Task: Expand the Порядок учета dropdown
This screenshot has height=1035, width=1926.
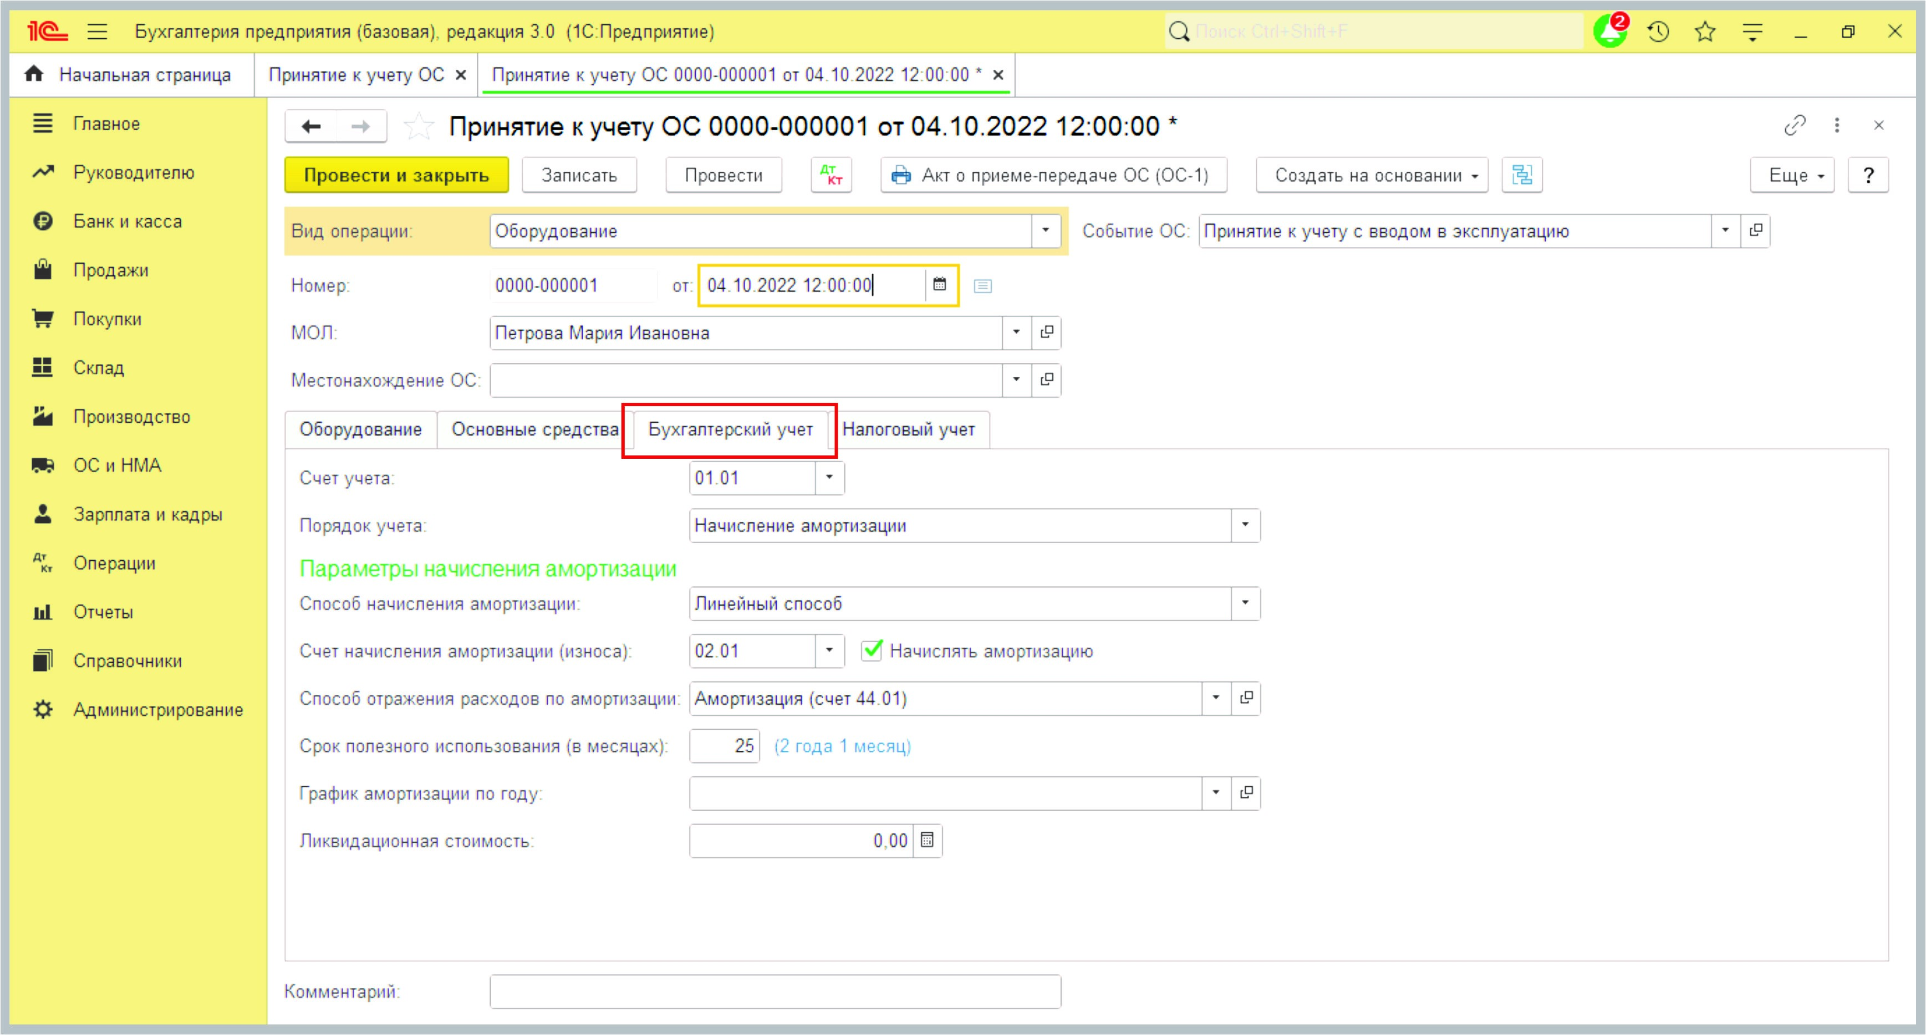Action: point(1246,525)
